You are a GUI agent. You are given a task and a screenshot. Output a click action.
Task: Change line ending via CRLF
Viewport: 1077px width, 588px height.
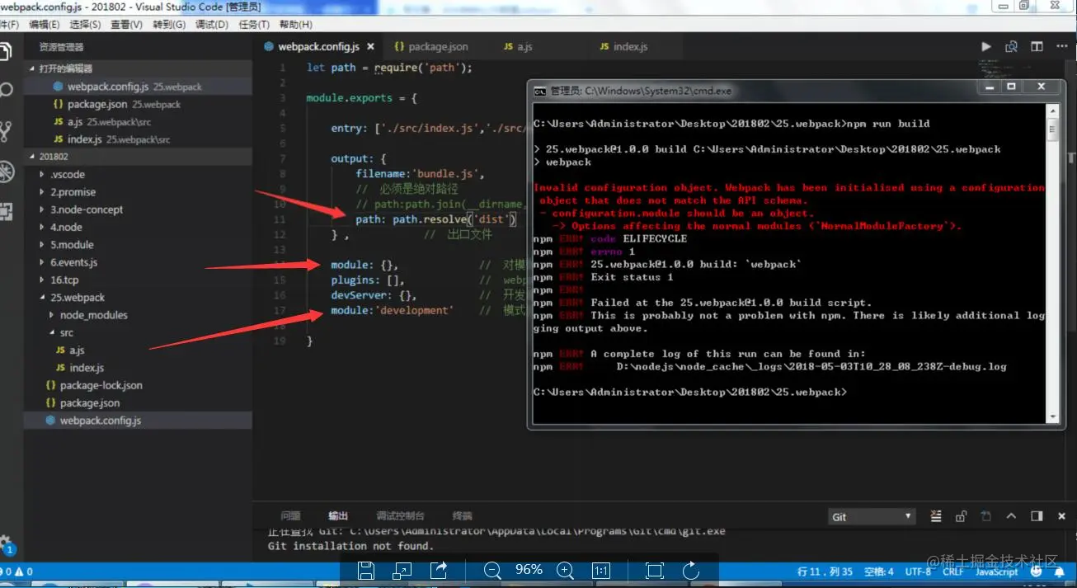(x=953, y=572)
